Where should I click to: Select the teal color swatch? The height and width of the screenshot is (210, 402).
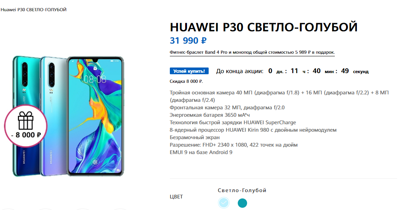click(x=242, y=203)
